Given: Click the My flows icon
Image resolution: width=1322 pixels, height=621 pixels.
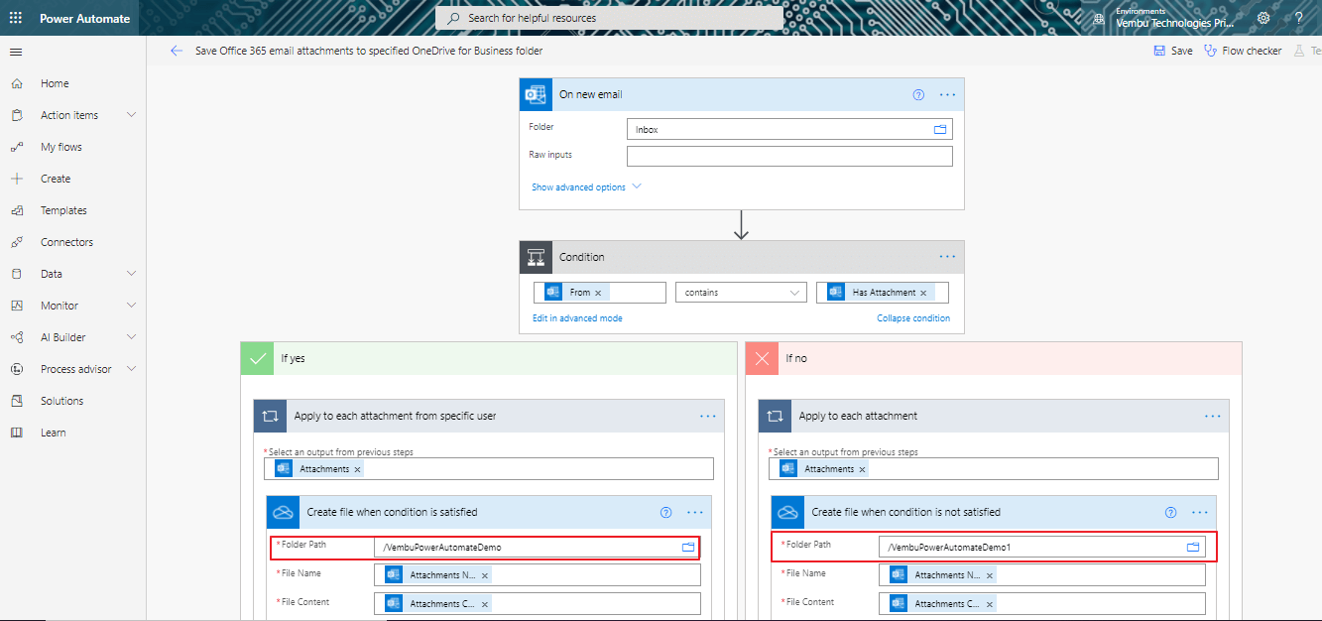Looking at the screenshot, I should tap(16, 147).
